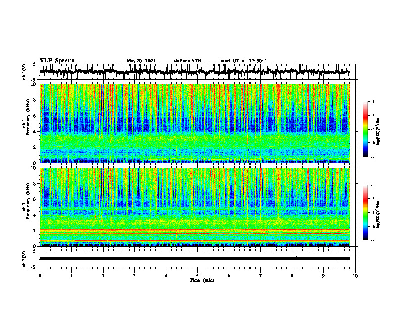The image size is (400, 309).
Task: Select the date "May 20, 2021"
Action: pos(141,61)
